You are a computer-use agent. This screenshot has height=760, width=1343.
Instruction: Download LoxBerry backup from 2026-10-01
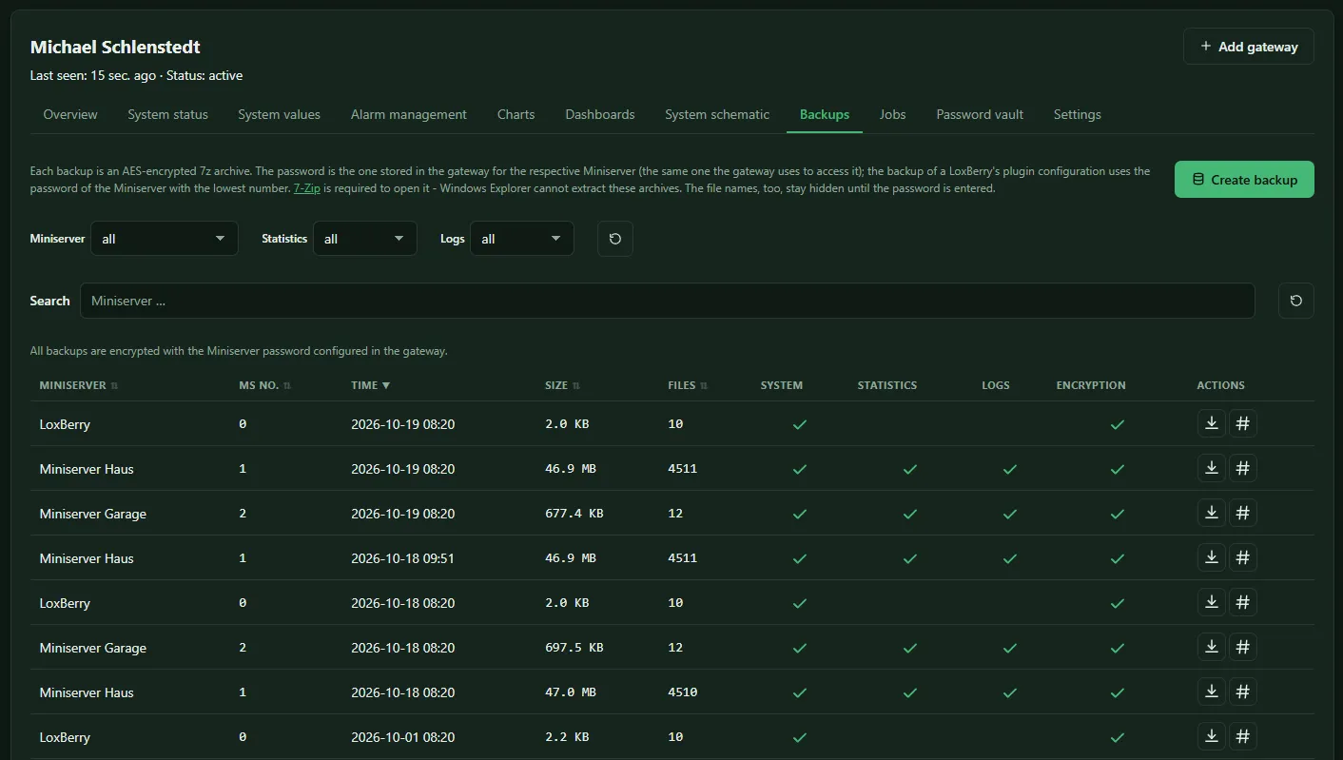pos(1212,736)
